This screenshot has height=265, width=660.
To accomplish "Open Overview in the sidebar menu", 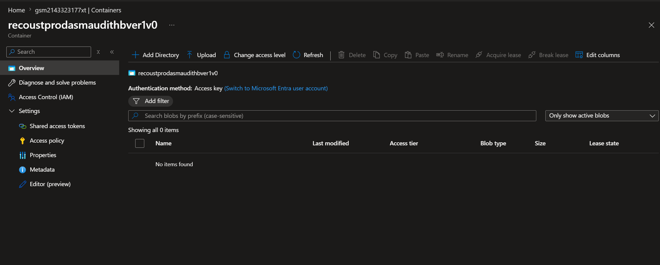I will pos(60,68).
